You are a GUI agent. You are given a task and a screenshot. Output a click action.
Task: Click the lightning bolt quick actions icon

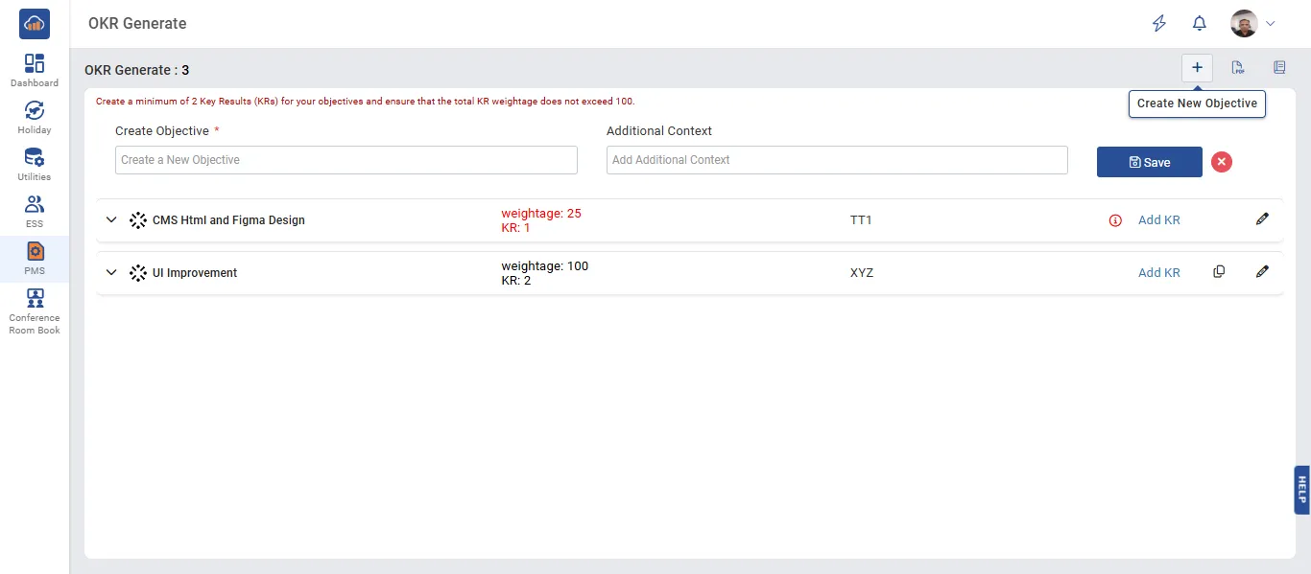tap(1159, 24)
